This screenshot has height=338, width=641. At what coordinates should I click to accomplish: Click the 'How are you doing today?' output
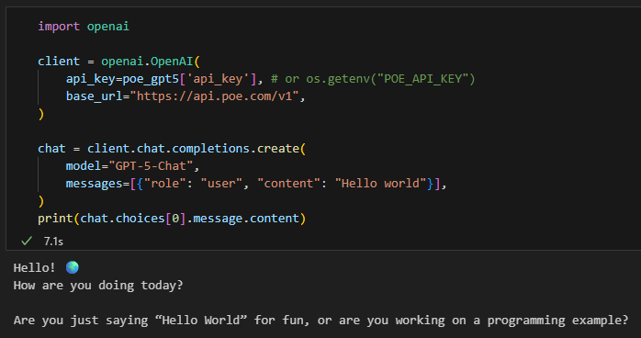[98, 286]
